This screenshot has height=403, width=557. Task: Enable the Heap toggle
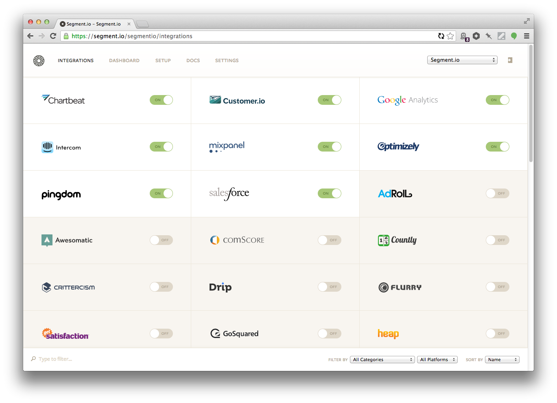point(497,334)
